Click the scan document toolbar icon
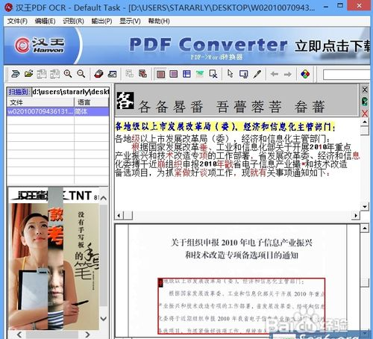The width and height of the screenshot is (373, 339). pyautogui.click(x=16, y=74)
